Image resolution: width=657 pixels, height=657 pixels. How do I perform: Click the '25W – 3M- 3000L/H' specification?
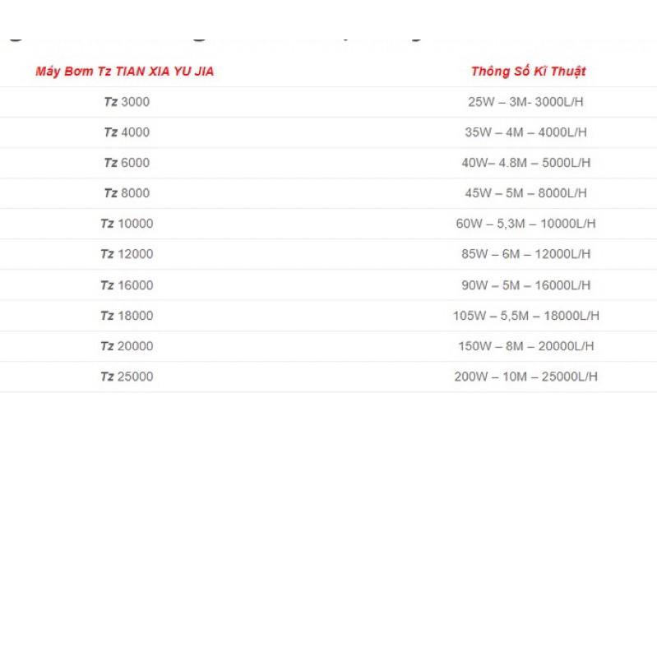click(526, 102)
